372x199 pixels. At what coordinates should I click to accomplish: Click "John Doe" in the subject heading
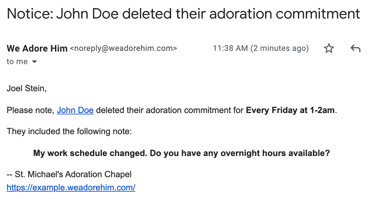(76, 14)
